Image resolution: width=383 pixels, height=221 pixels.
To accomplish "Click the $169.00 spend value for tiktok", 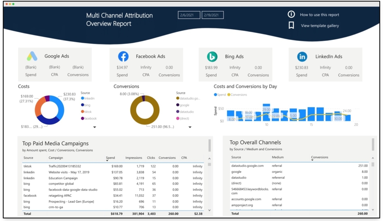I will (x=117, y=166).
